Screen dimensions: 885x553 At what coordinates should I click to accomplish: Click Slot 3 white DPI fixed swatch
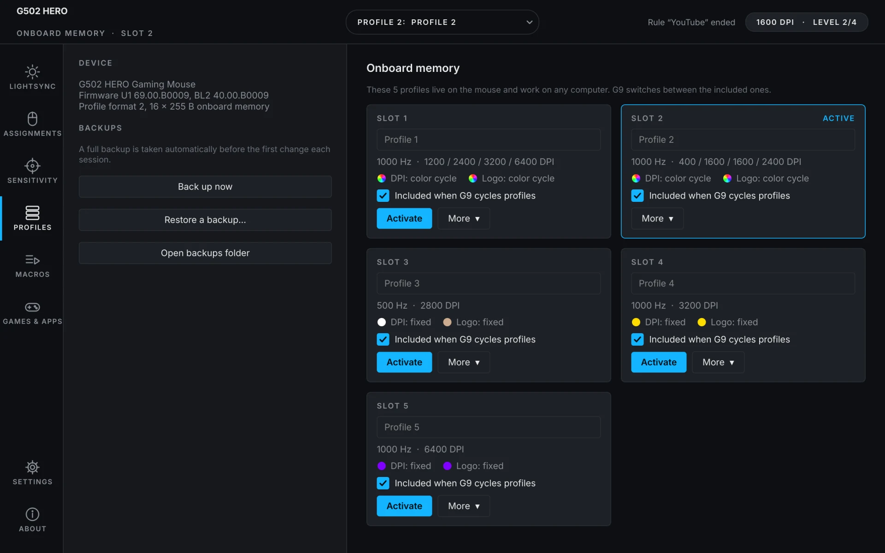pyautogui.click(x=382, y=322)
